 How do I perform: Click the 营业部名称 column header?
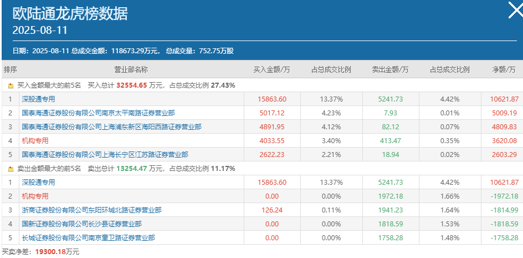[131, 69]
